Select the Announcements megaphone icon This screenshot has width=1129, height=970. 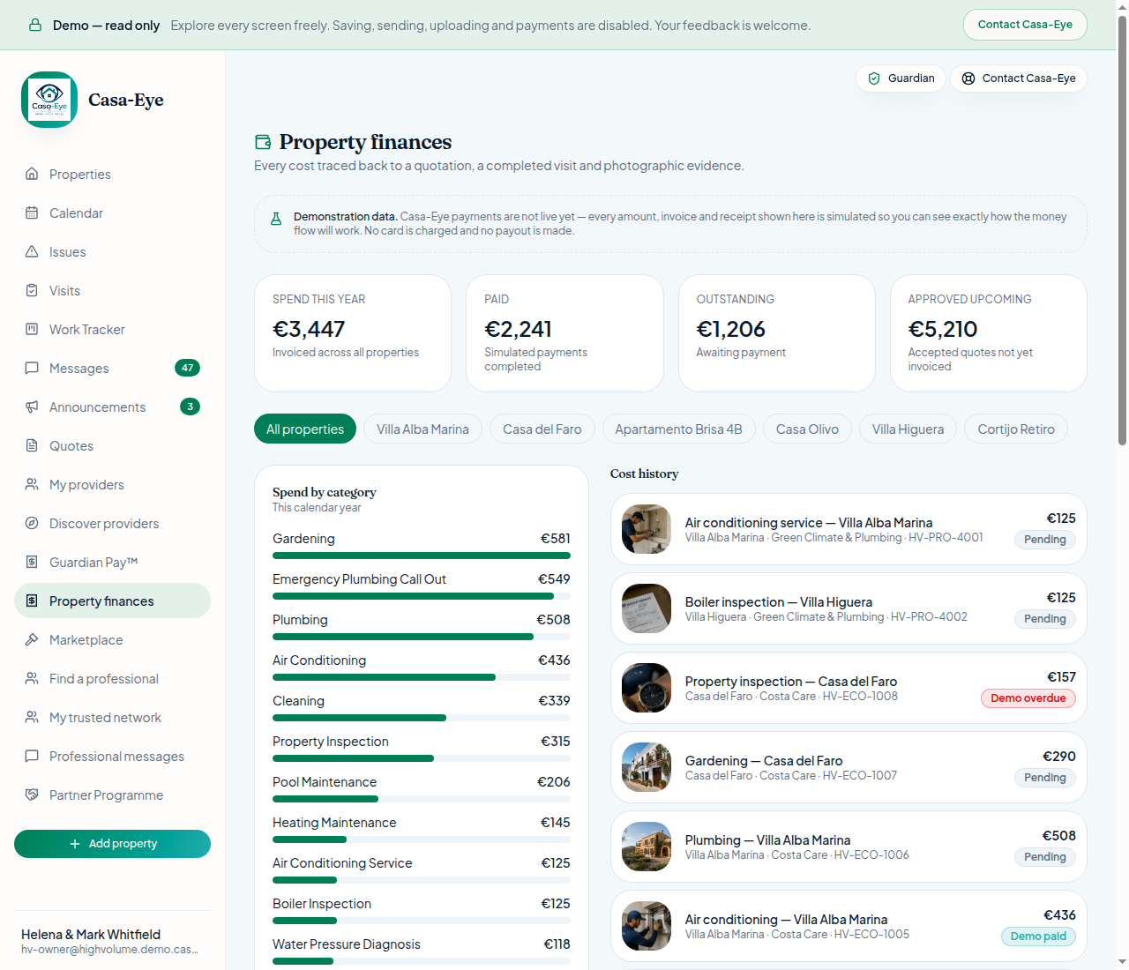pos(32,407)
